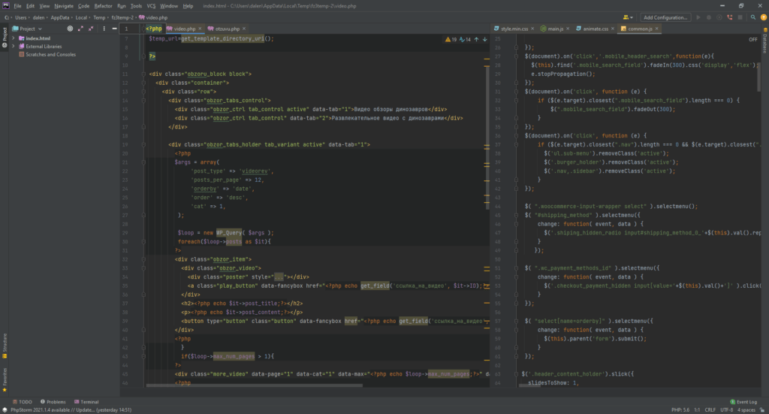The image size is (769, 414).
Task: Click the Collapse All icon in Project panel
Action: (89, 29)
